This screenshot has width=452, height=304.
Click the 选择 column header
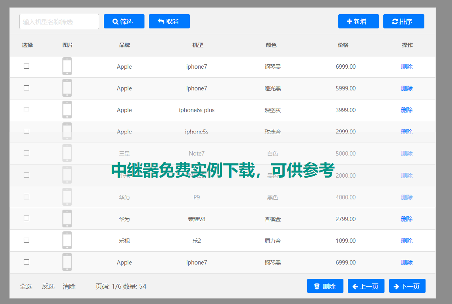point(27,45)
